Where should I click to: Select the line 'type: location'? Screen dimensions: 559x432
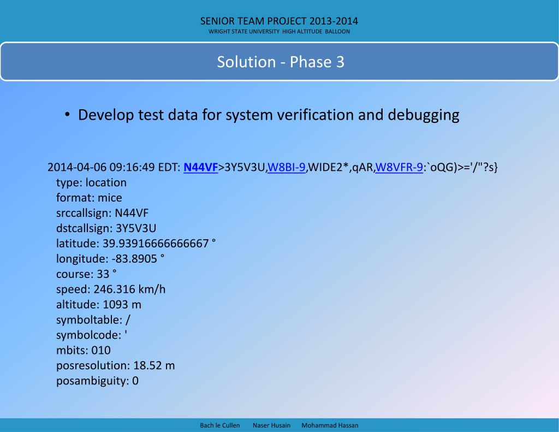pos(91,182)
